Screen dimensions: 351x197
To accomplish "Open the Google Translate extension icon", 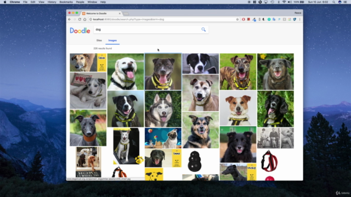I will tap(274, 20).
